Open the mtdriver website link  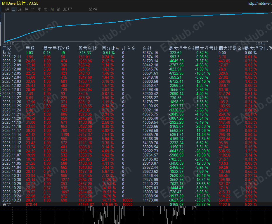click(260, 3)
